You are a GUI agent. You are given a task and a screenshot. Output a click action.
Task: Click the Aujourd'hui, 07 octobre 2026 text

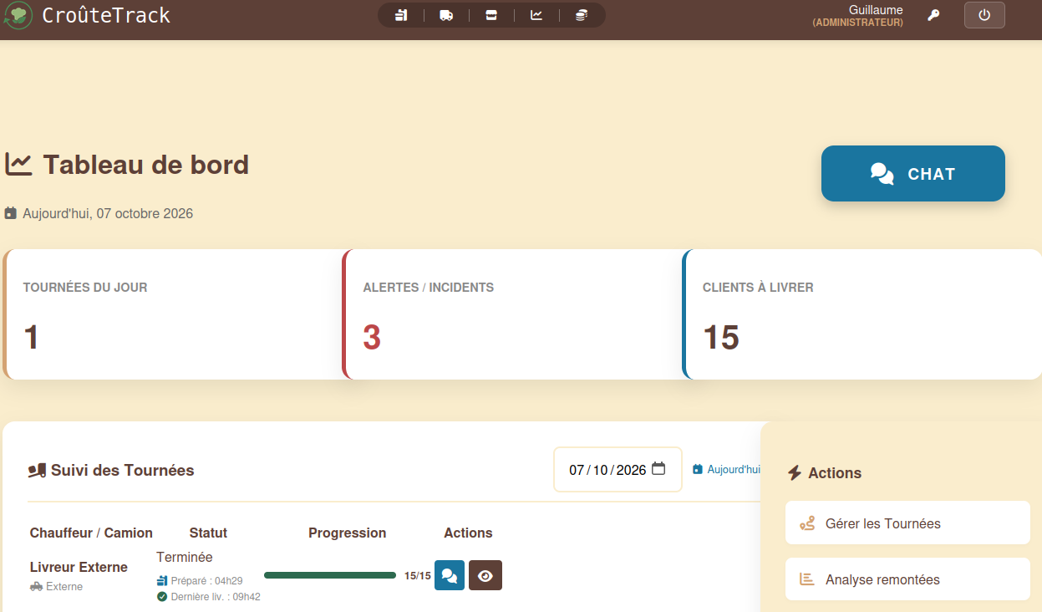coord(108,213)
